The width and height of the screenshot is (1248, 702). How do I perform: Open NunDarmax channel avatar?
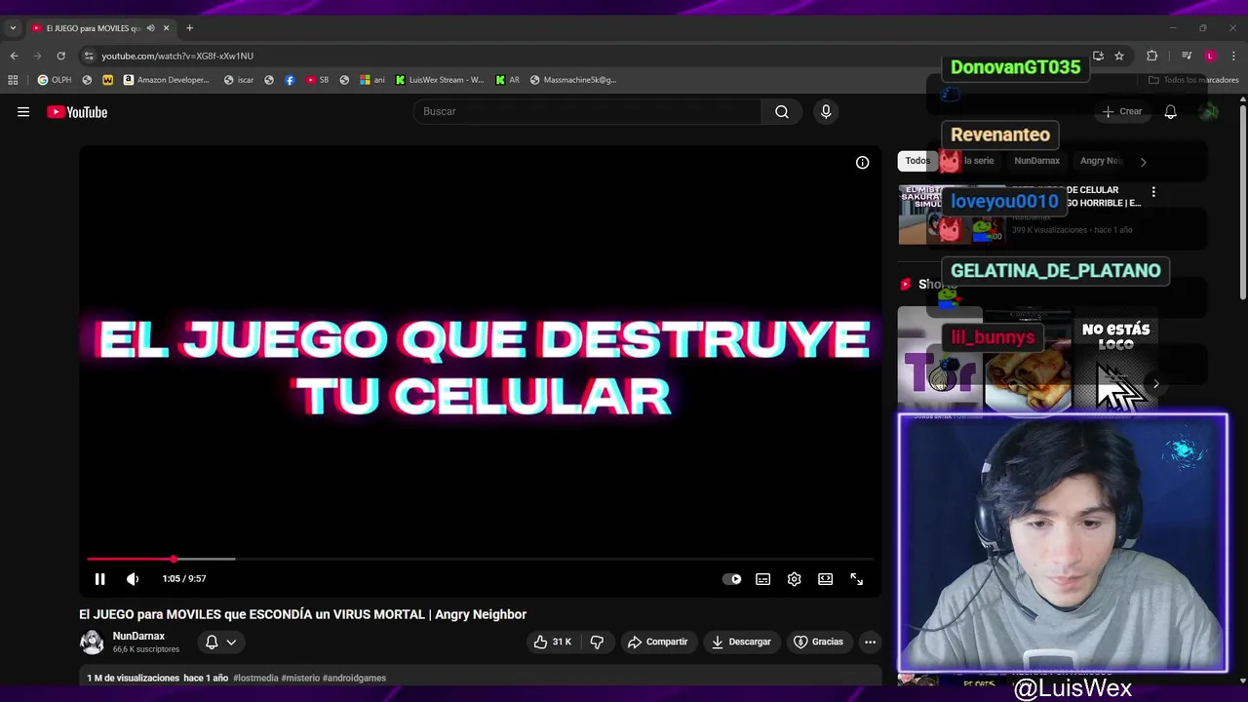tap(92, 642)
